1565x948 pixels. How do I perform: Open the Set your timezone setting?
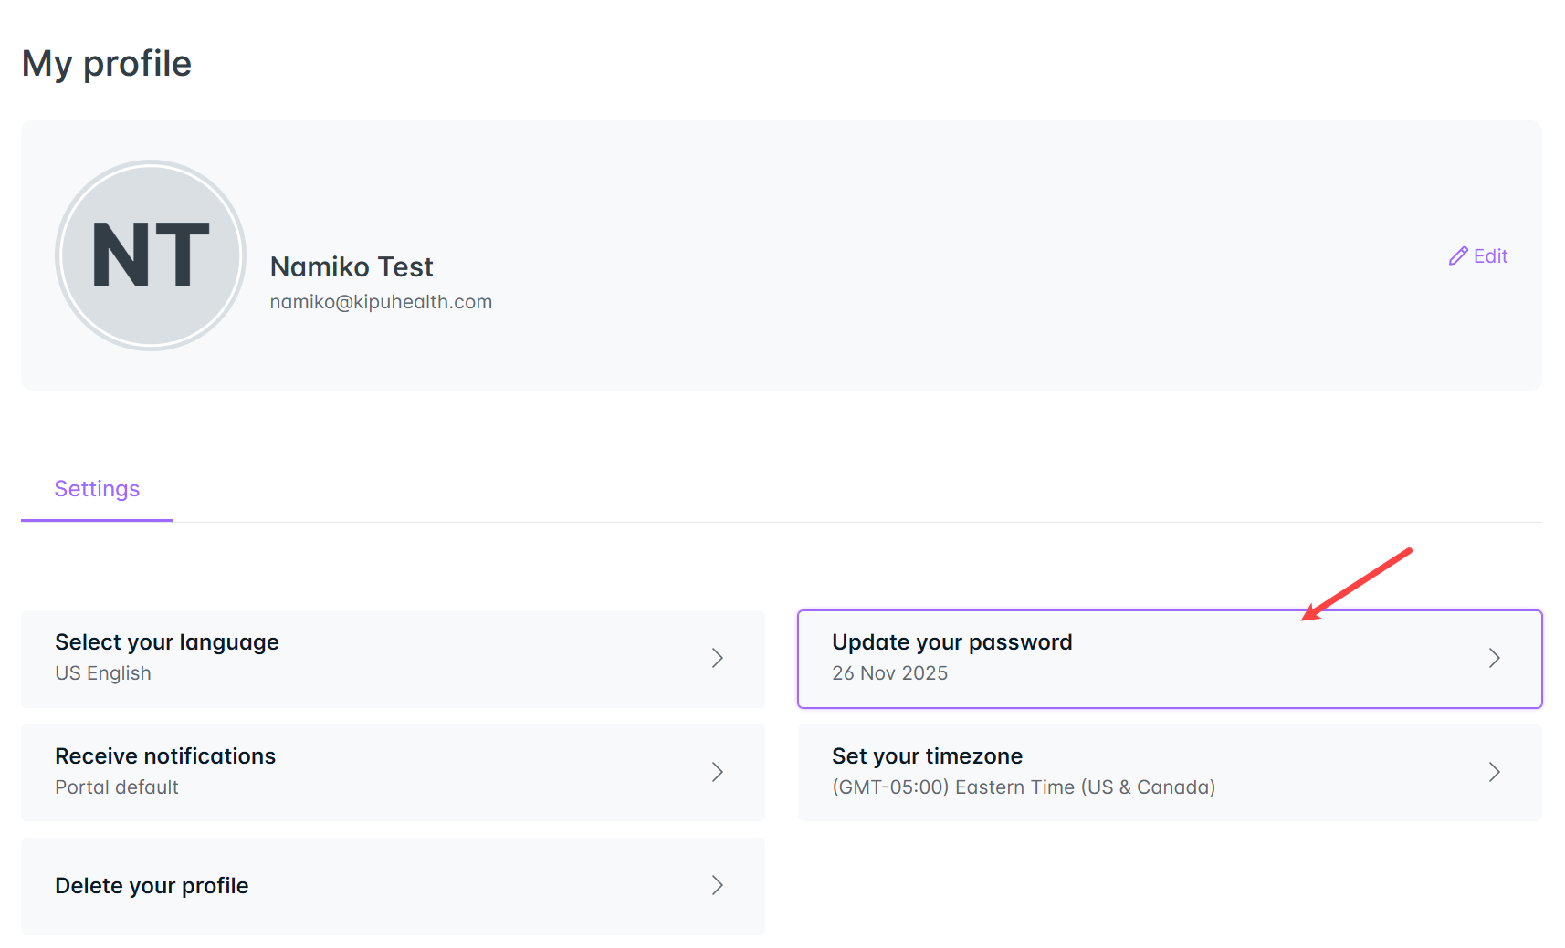(927, 756)
